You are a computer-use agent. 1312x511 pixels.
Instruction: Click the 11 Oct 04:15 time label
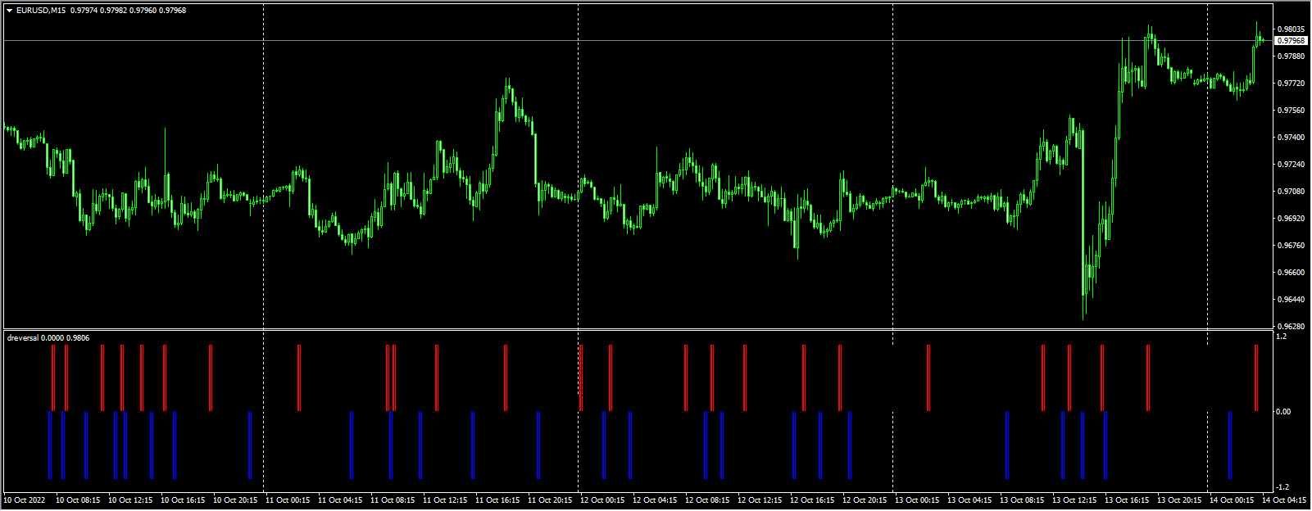pyautogui.click(x=340, y=500)
